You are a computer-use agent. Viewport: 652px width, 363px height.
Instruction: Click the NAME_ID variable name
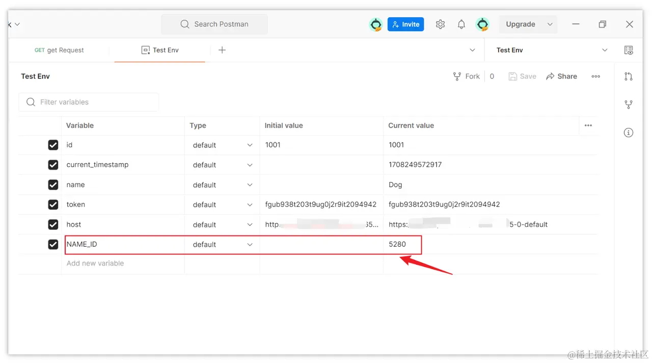pos(81,244)
